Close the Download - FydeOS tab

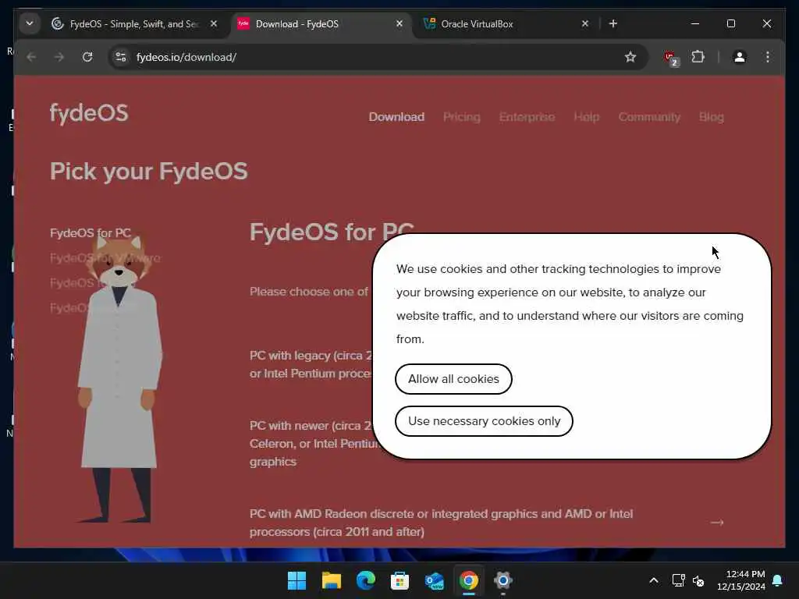pyautogui.click(x=399, y=23)
